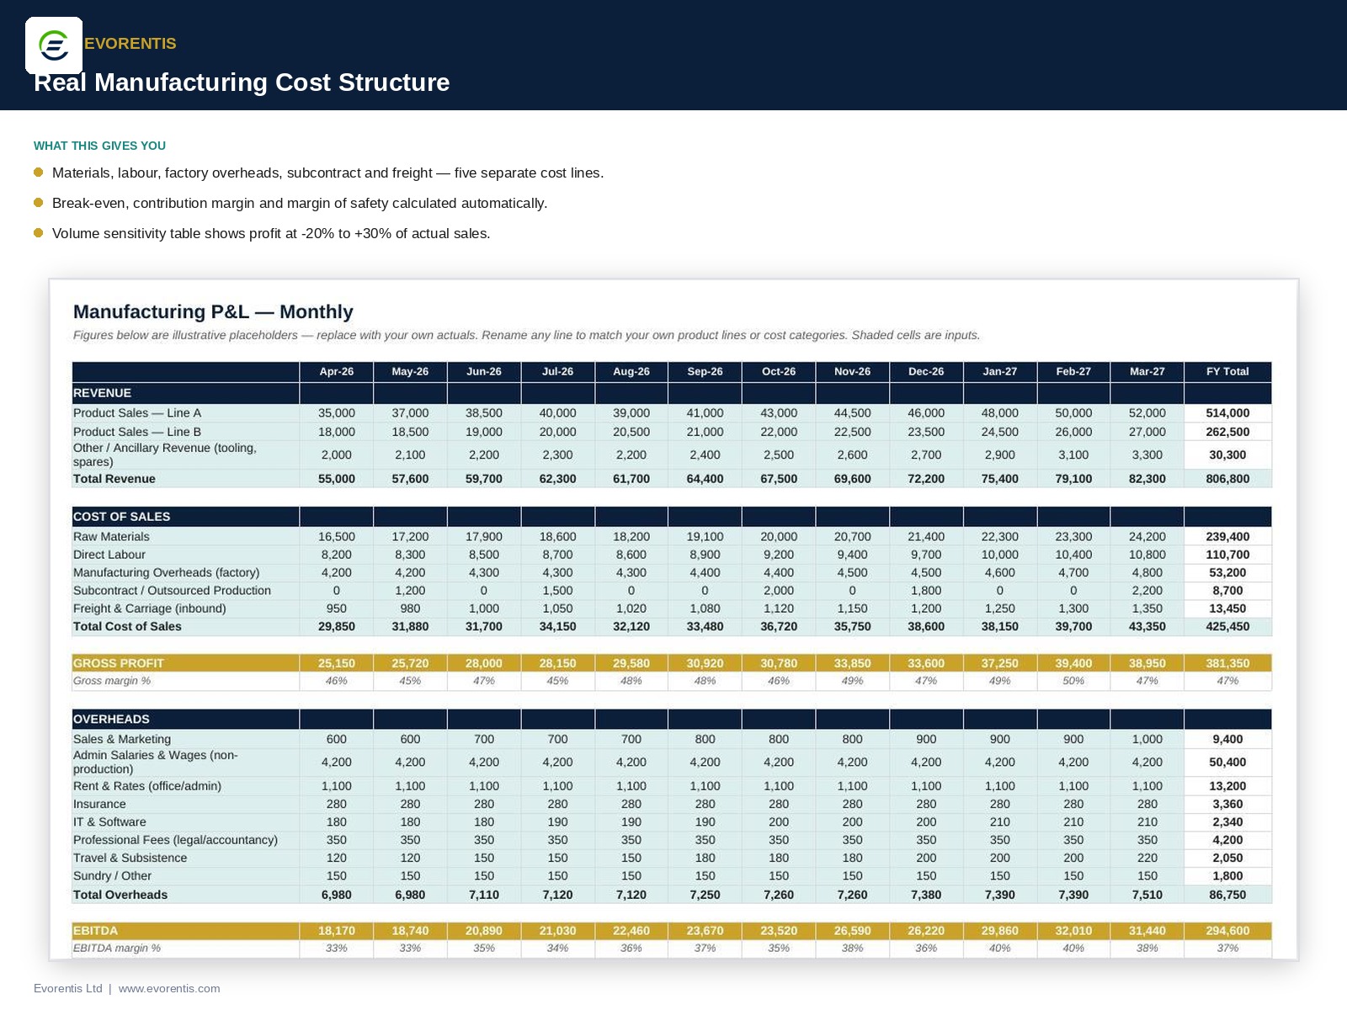Select the Insurance row label
The width and height of the screenshot is (1347, 1010).
(99, 804)
